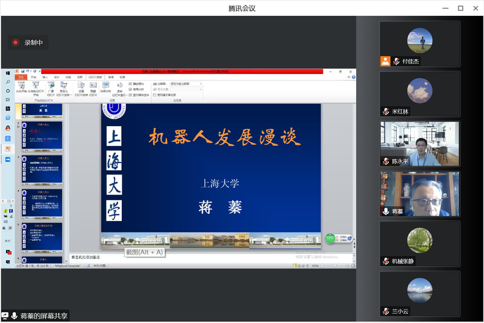The height and width of the screenshot is (323, 484).
Task: Click the notes field 单击此处添加备注
Action: 86,258
